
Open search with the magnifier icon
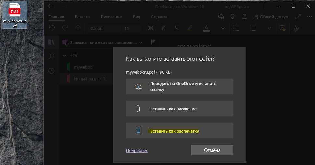tap(51, 57)
